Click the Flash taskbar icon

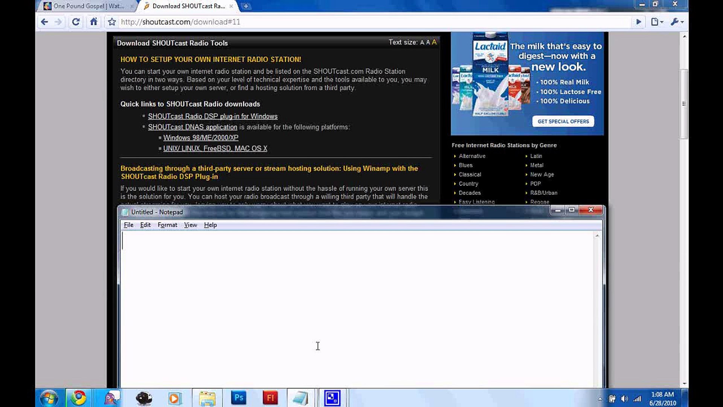click(270, 398)
